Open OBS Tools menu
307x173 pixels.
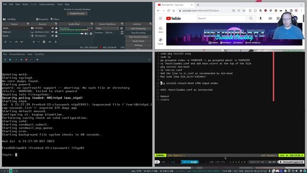pyautogui.click(x=59, y=4)
